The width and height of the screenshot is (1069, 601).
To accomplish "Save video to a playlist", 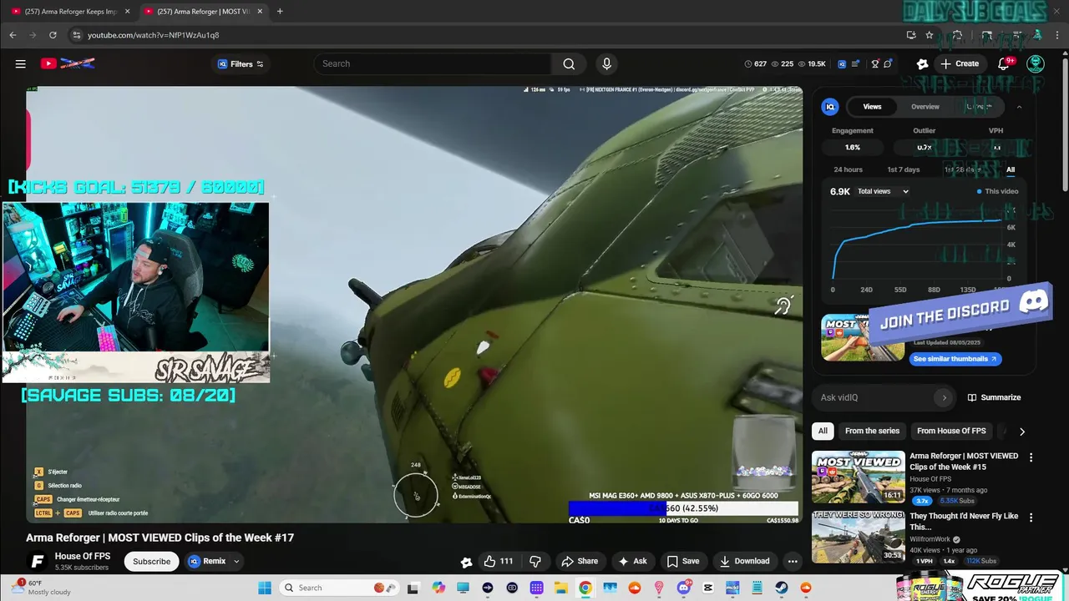I will (x=683, y=561).
